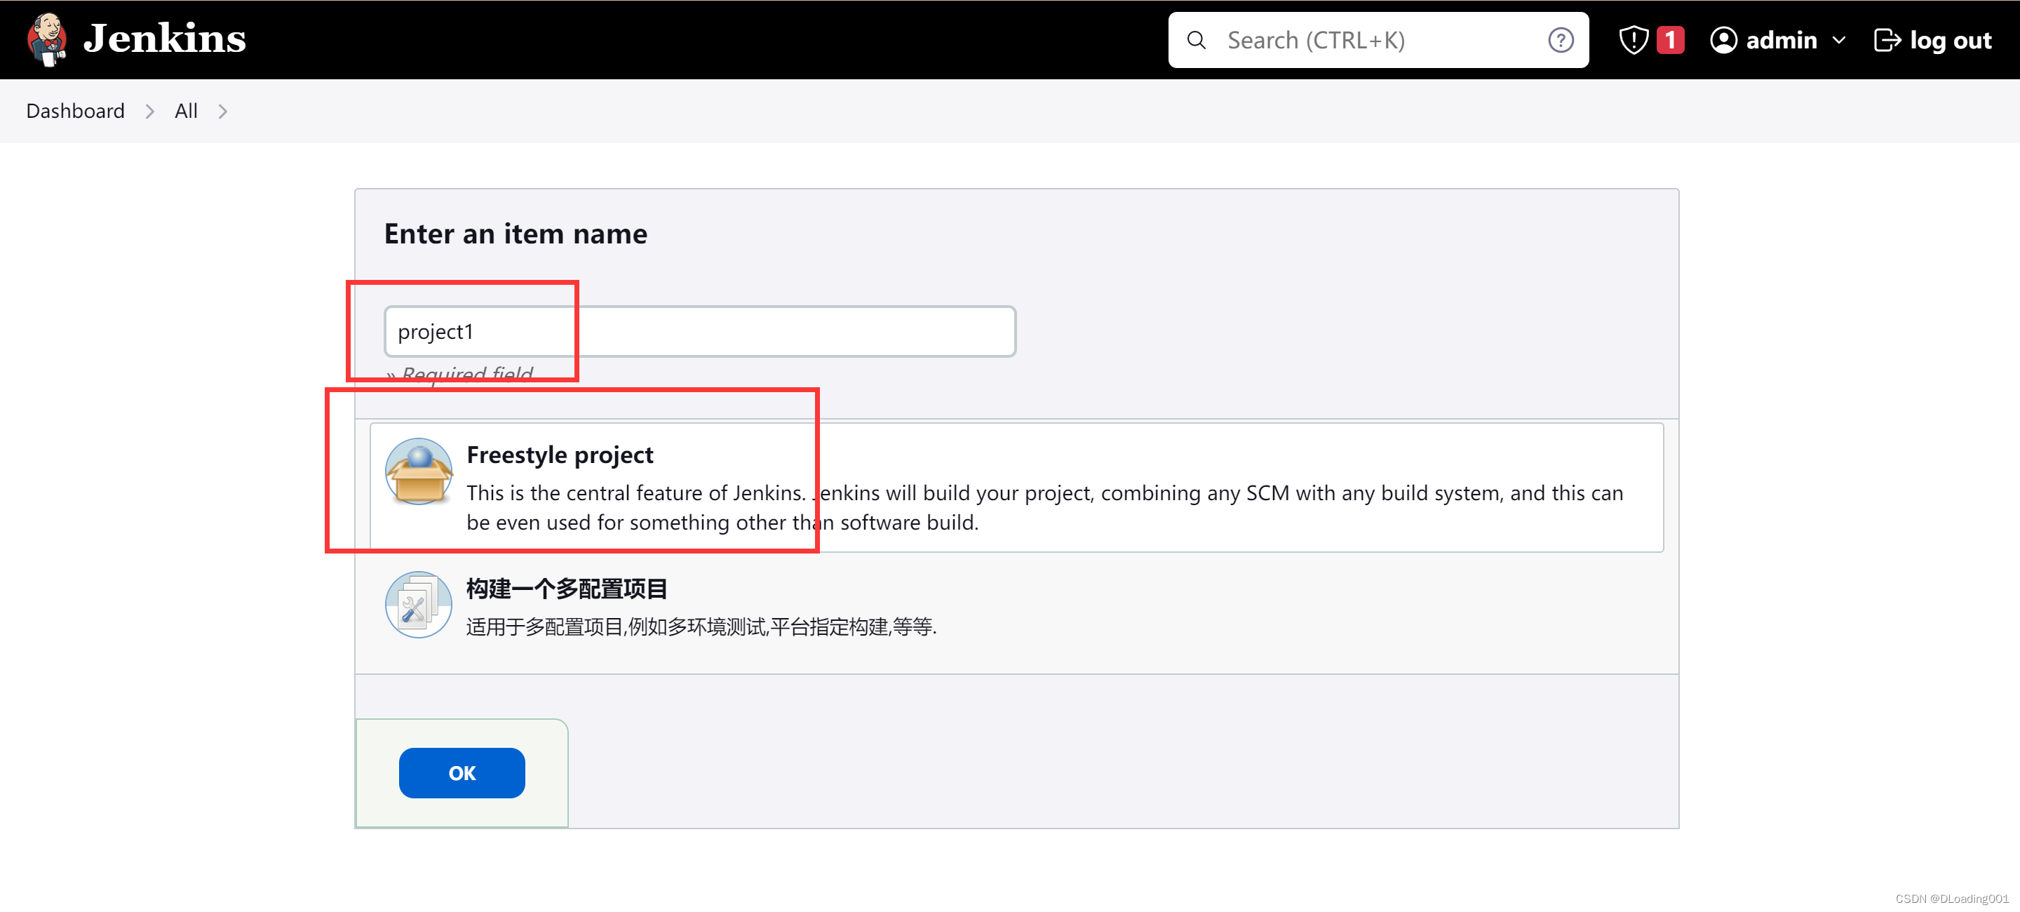Image resolution: width=2020 pixels, height=912 pixels.
Task: Open search help question mark icon
Action: coord(1561,39)
